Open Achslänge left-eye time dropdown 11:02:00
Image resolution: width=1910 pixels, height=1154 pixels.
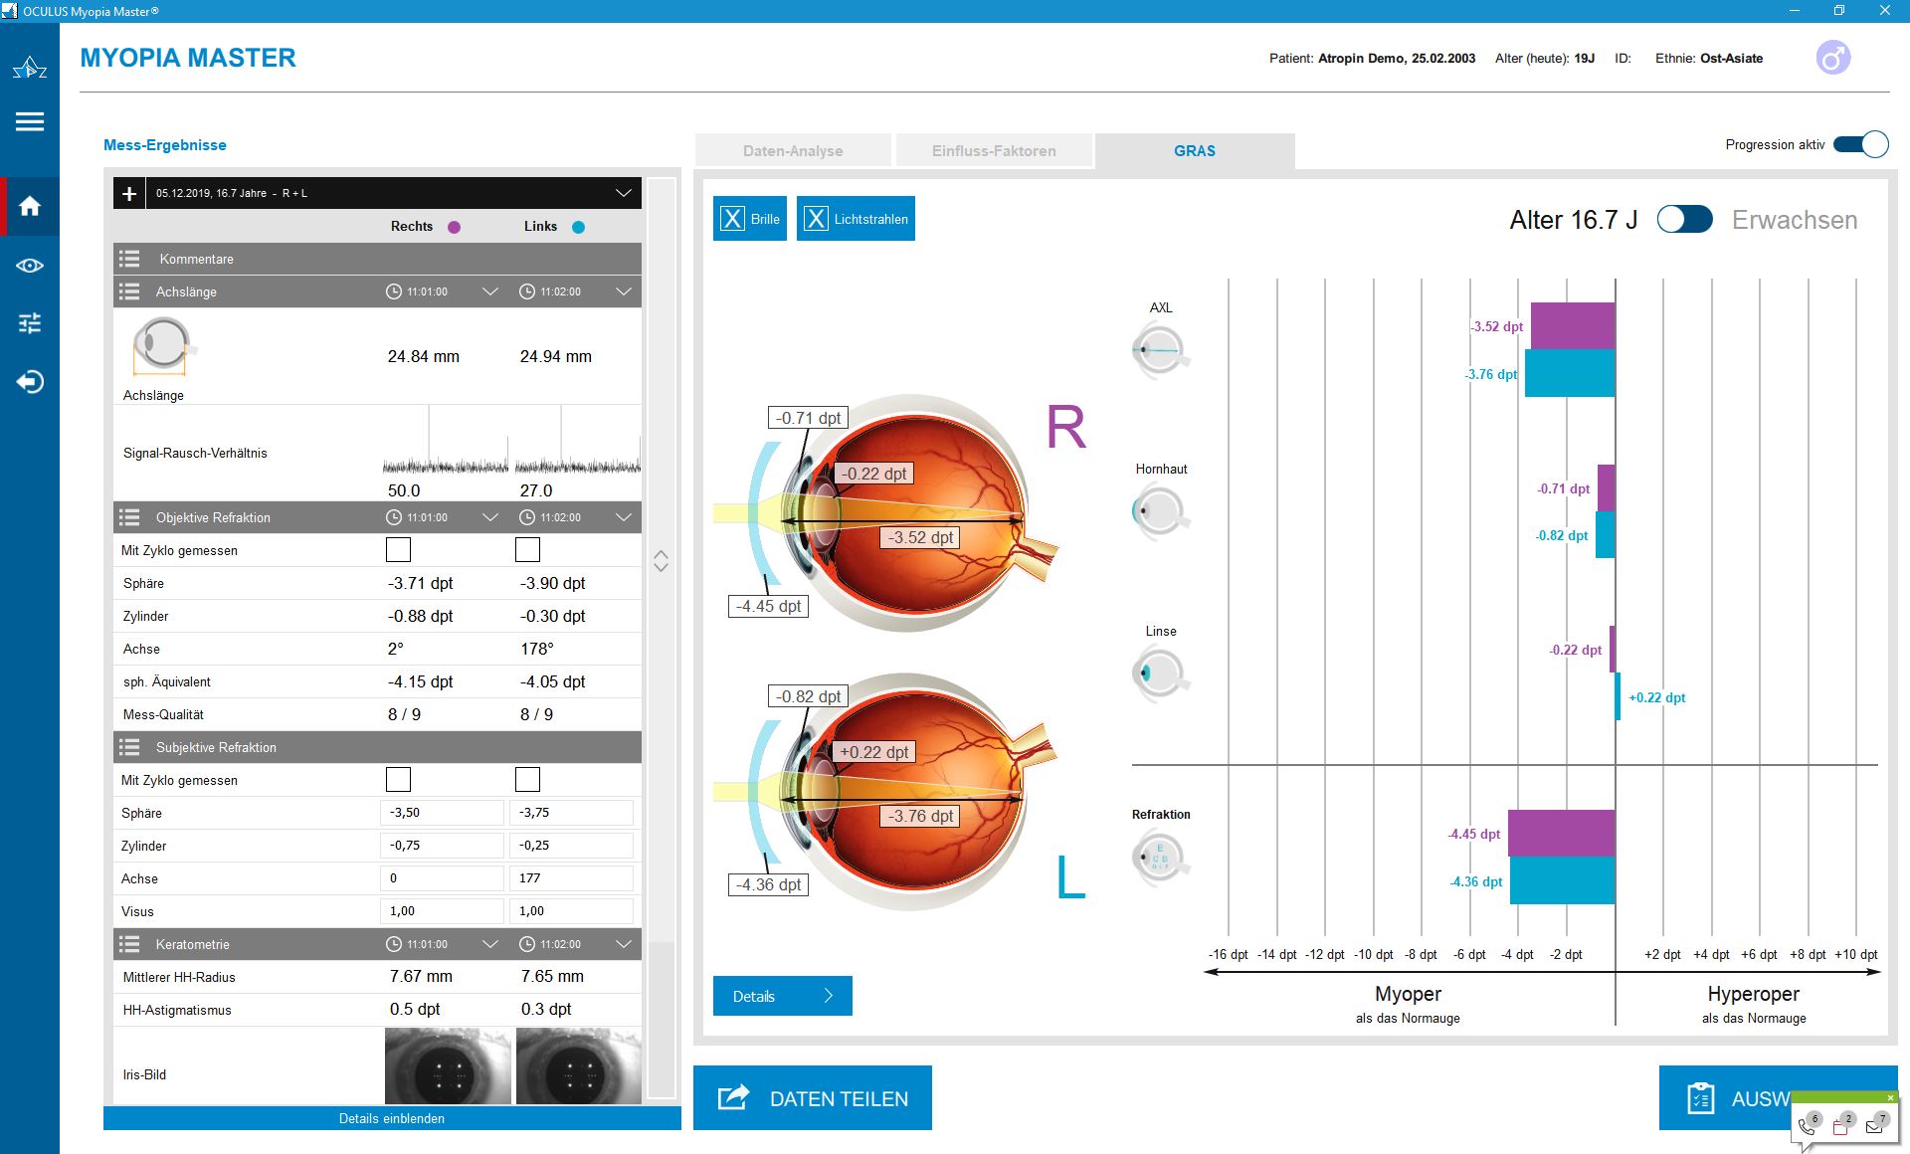pos(623,291)
